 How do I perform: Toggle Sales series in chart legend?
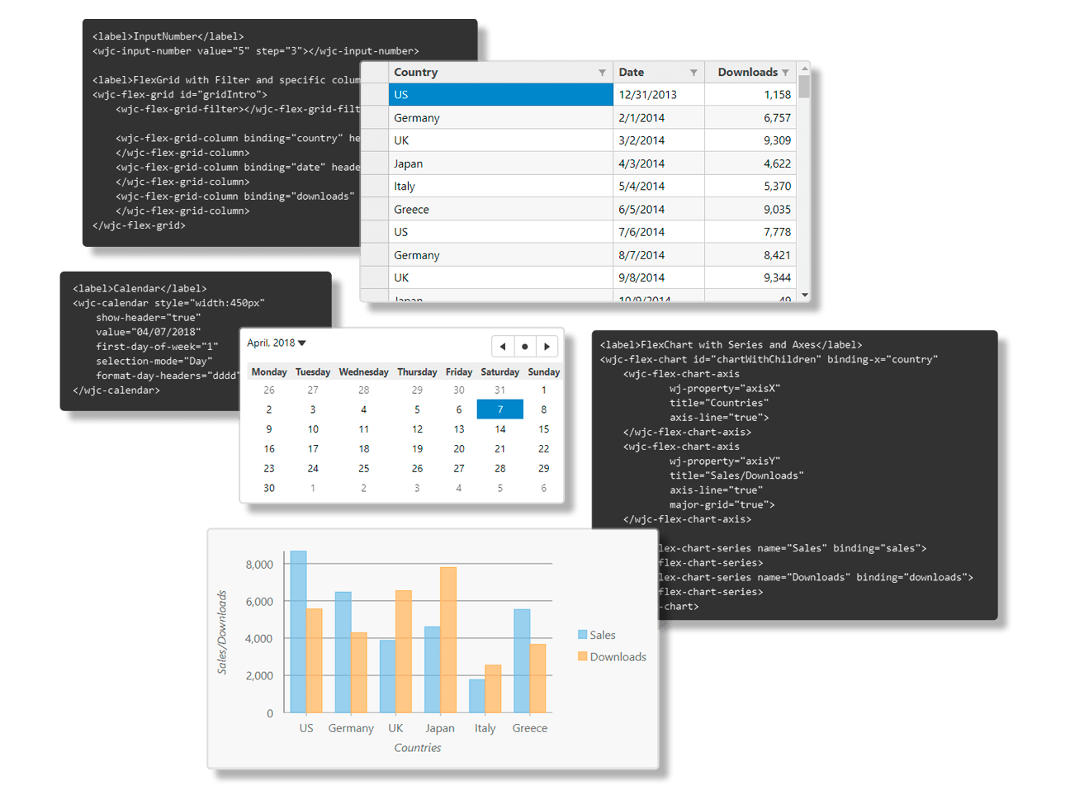click(x=597, y=635)
